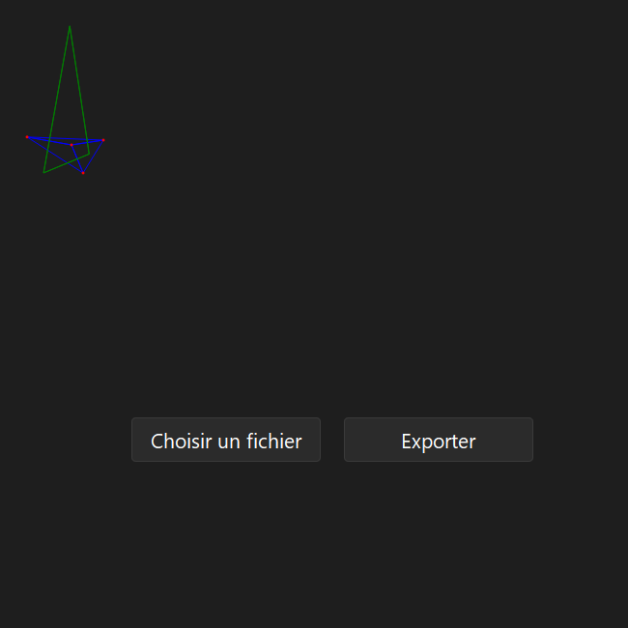Click the bottom-left corner of the green triangle
The width and height of the screenshot is (628, 628).
[43, 173]
